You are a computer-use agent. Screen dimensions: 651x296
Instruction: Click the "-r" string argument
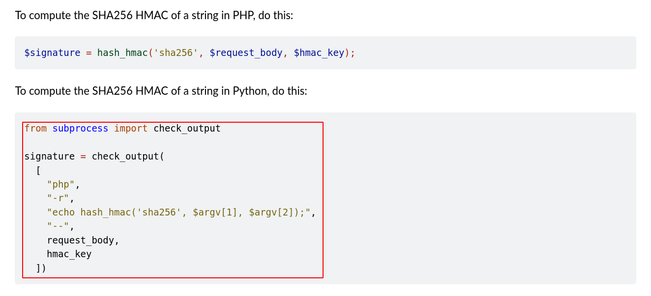(x=58, y=198)
